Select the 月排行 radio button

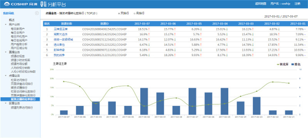point(134,13)
